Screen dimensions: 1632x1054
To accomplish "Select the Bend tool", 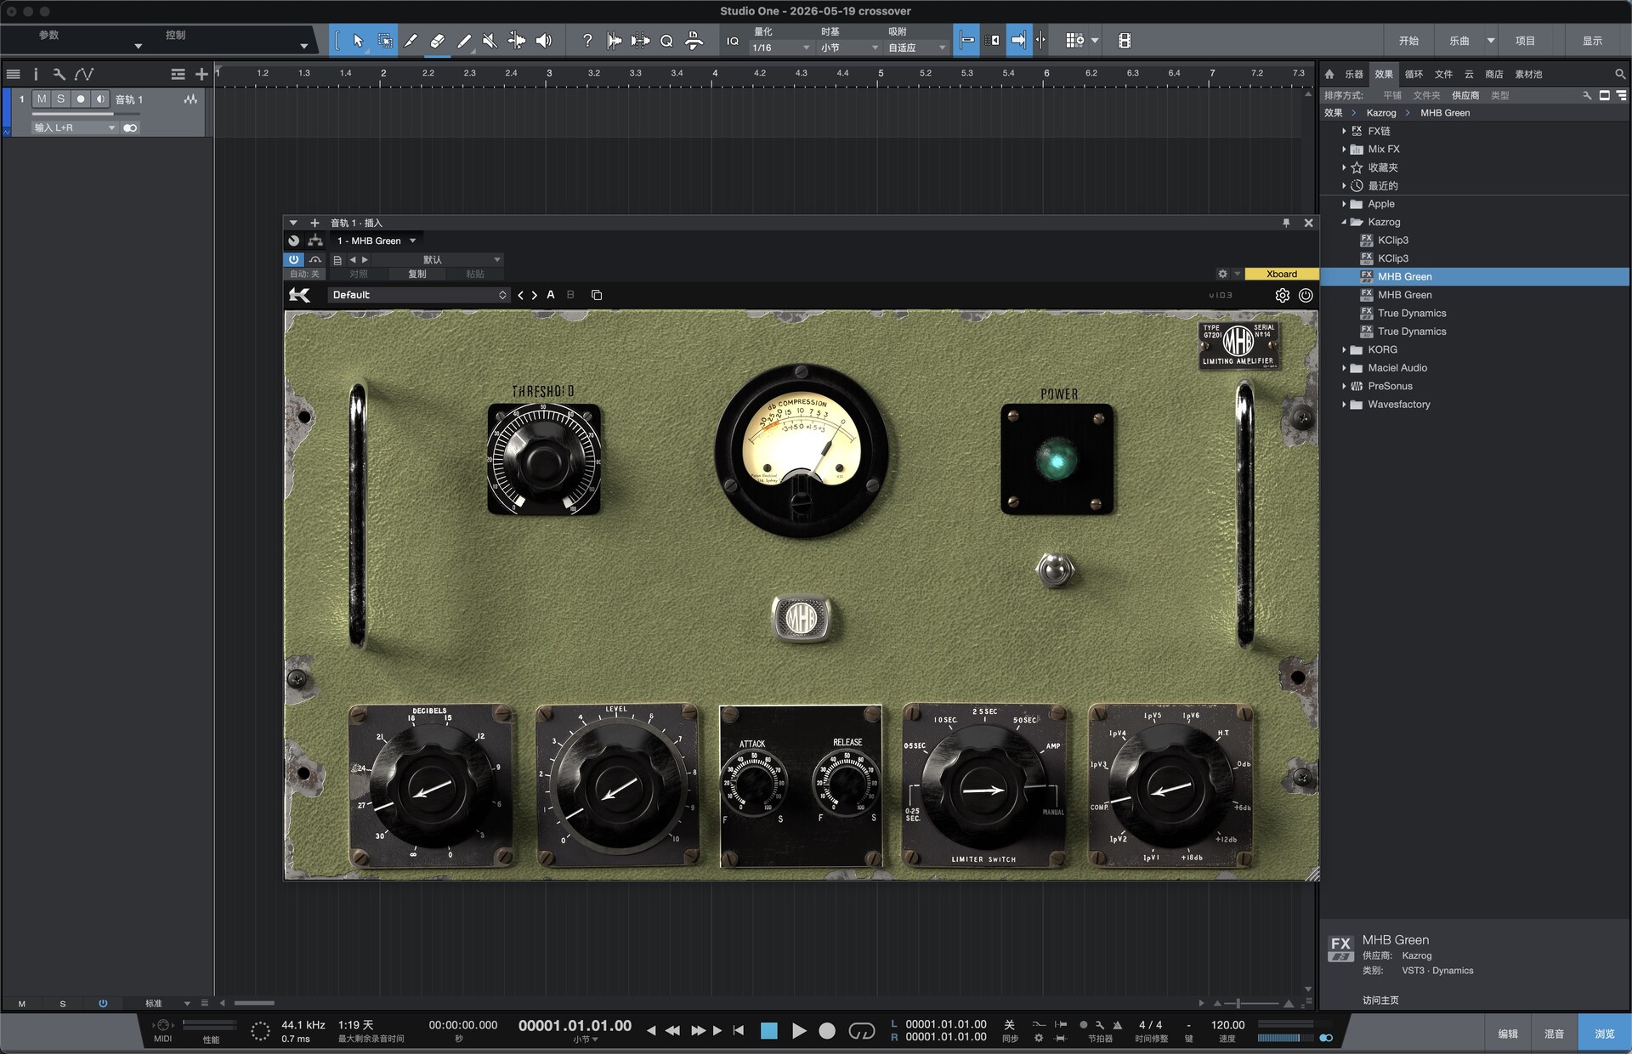I will point(516,41).
